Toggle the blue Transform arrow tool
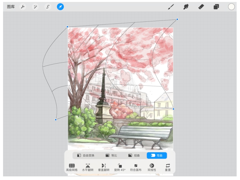 pos(60,7)
